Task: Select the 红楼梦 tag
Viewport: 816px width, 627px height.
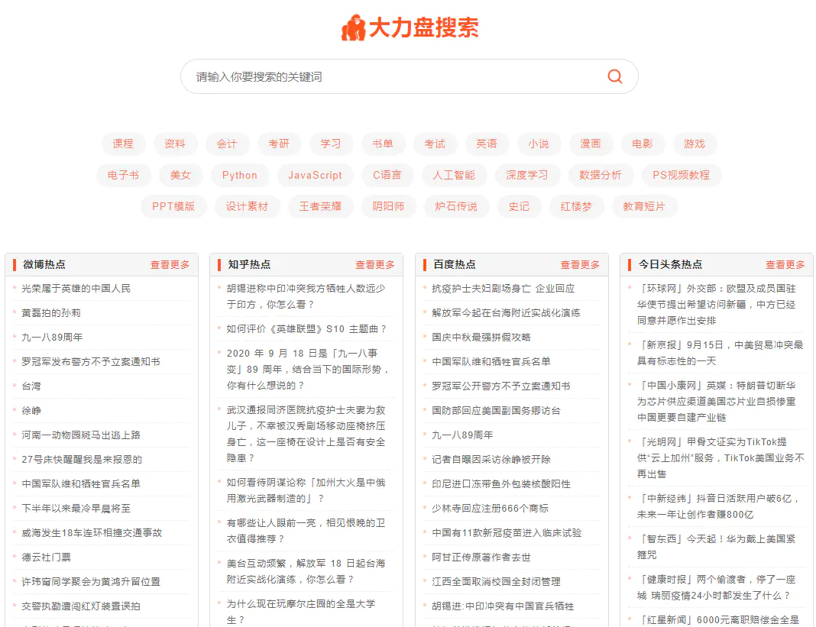Action: [576, 206]
